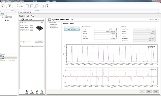Click the Cancel button

pos(156,91)
